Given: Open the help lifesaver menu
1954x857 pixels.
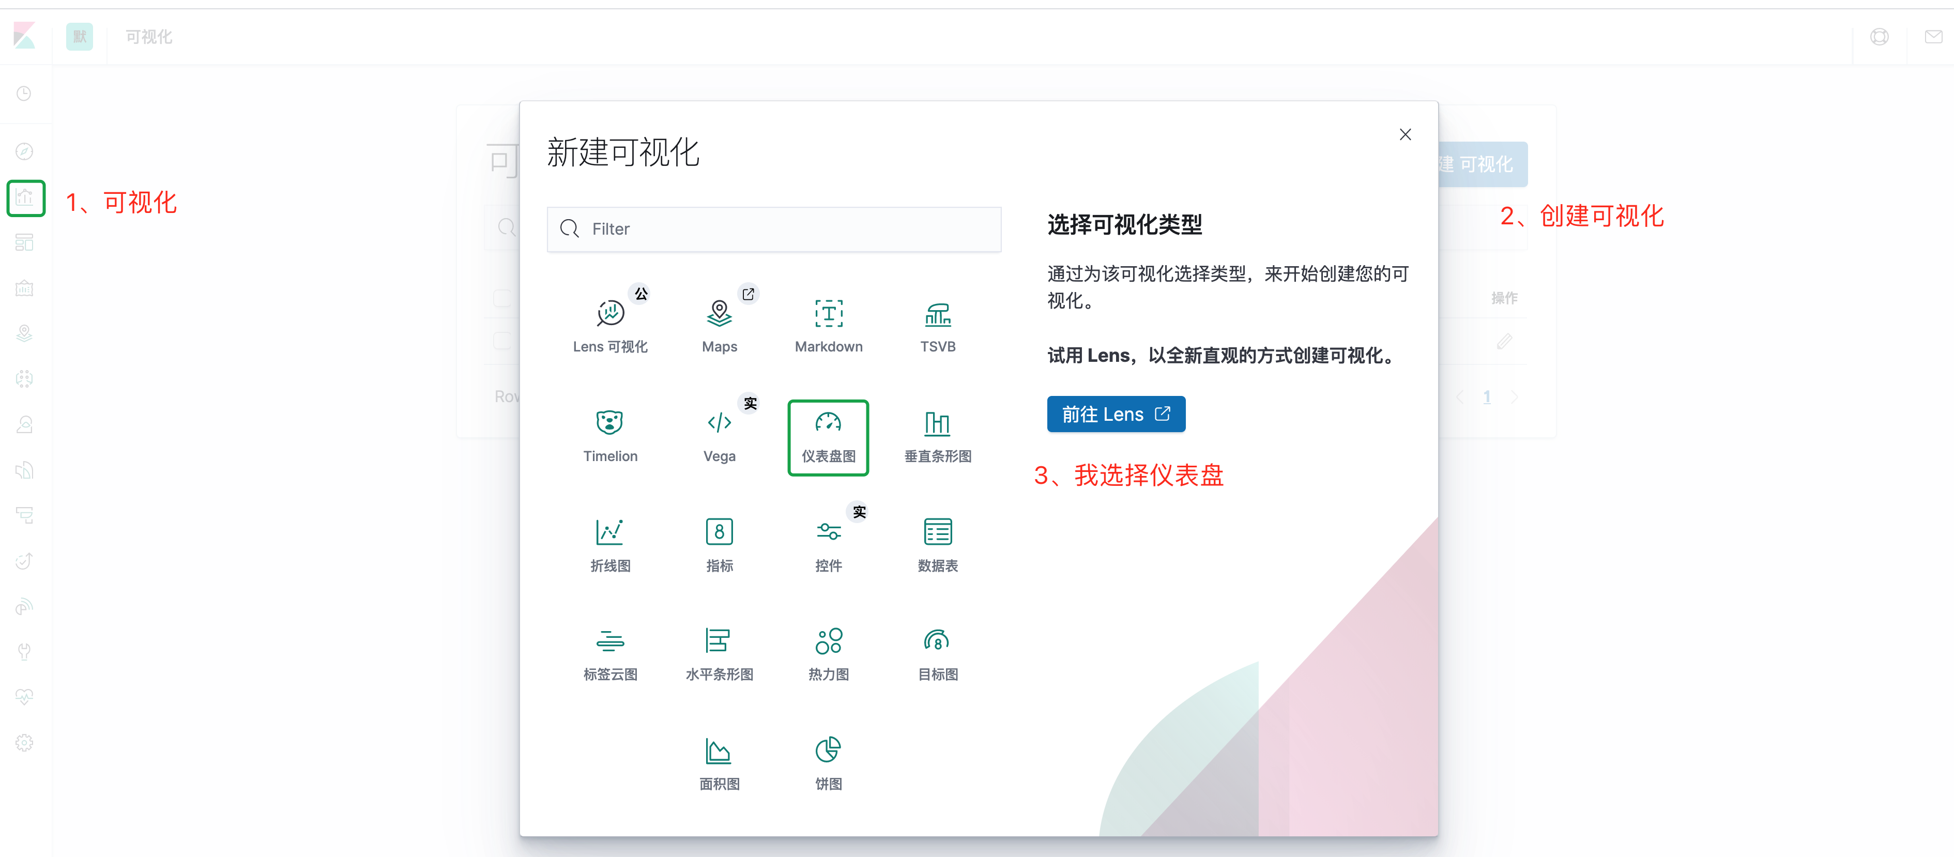Looking at the screenshot, I should [x=1881, y=36].
